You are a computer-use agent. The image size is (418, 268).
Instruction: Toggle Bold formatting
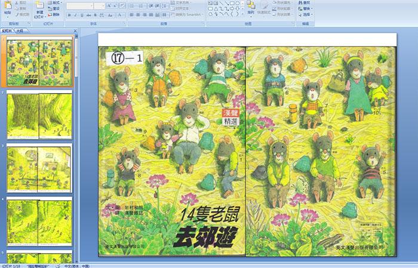coord(69,15)
